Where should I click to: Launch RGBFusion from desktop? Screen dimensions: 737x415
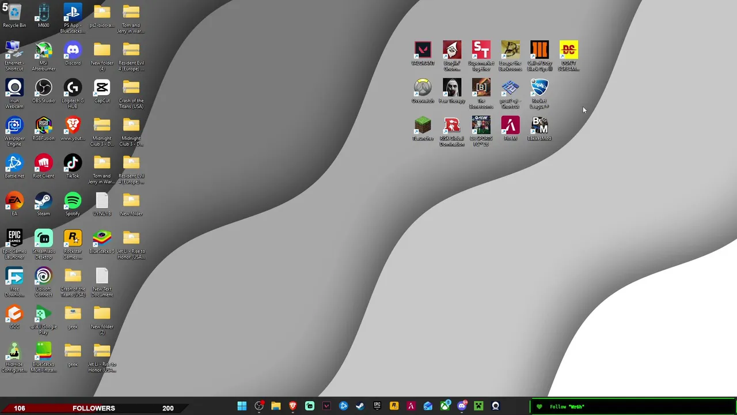44,129
